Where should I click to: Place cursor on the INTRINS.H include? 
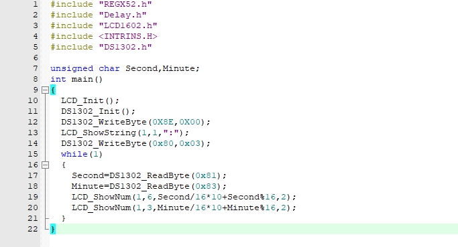point(128,36)
